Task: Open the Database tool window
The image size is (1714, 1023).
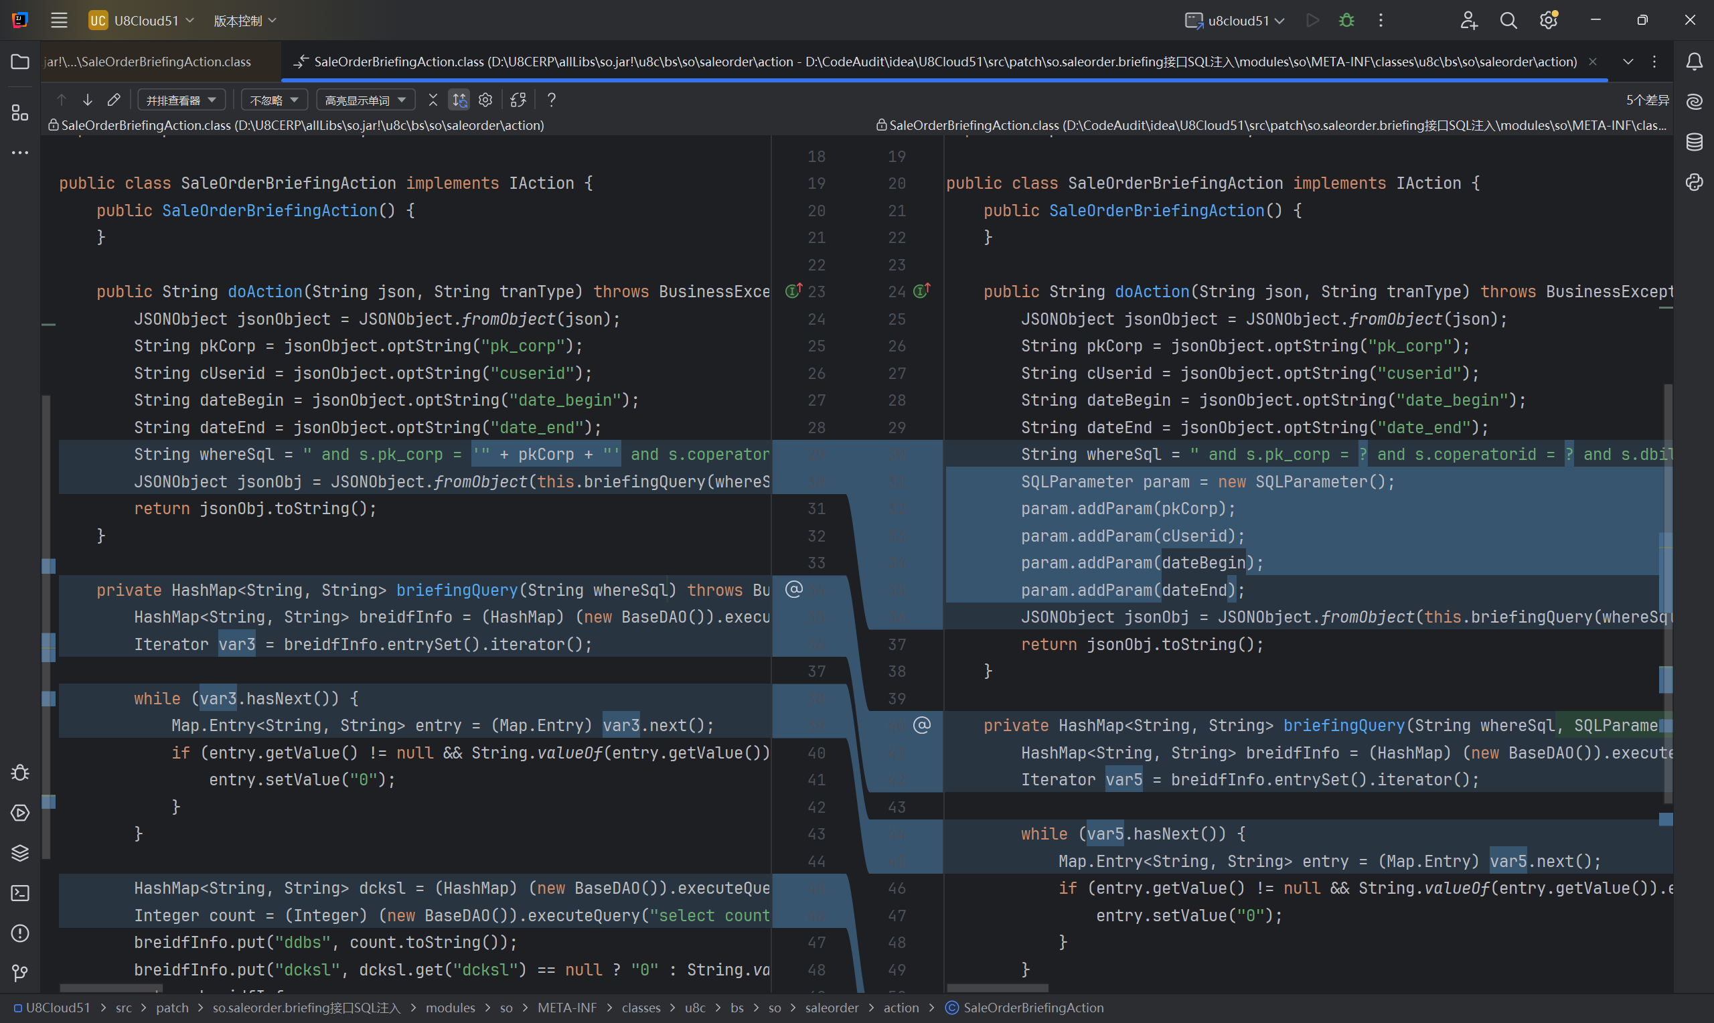Action: 1694,142
